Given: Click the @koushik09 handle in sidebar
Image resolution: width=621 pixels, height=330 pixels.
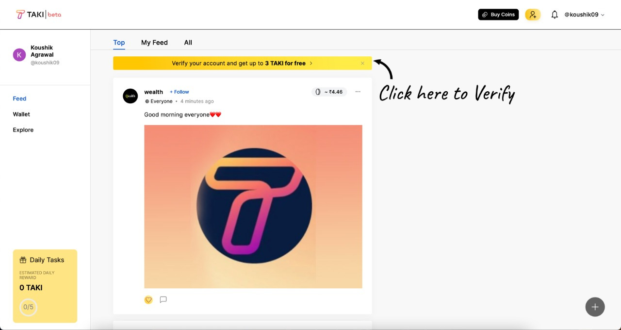Looking at the screenshot, I should click(x=45, y=63).
